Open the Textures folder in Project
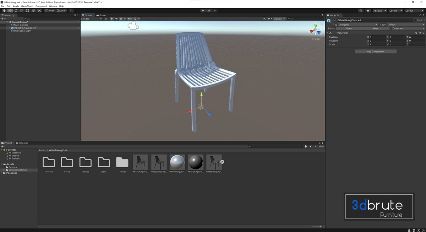This screenshot has height=232, width=426. click(x=122, y=163)
